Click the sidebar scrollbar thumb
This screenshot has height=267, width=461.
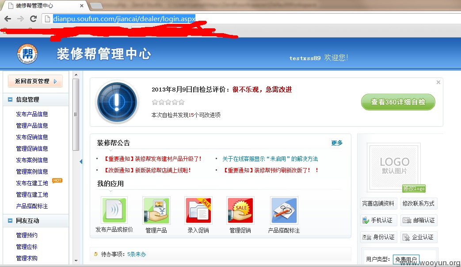pos(76,114)
